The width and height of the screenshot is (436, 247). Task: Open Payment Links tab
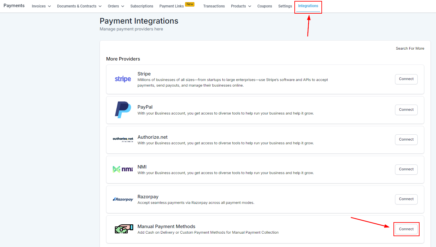point(171,6)
